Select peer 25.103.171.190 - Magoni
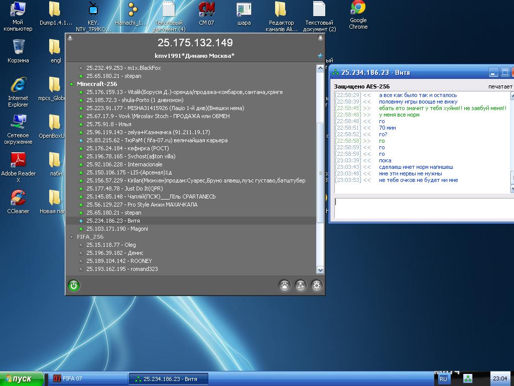Viewport: 514px width, 386px height. 117,229
